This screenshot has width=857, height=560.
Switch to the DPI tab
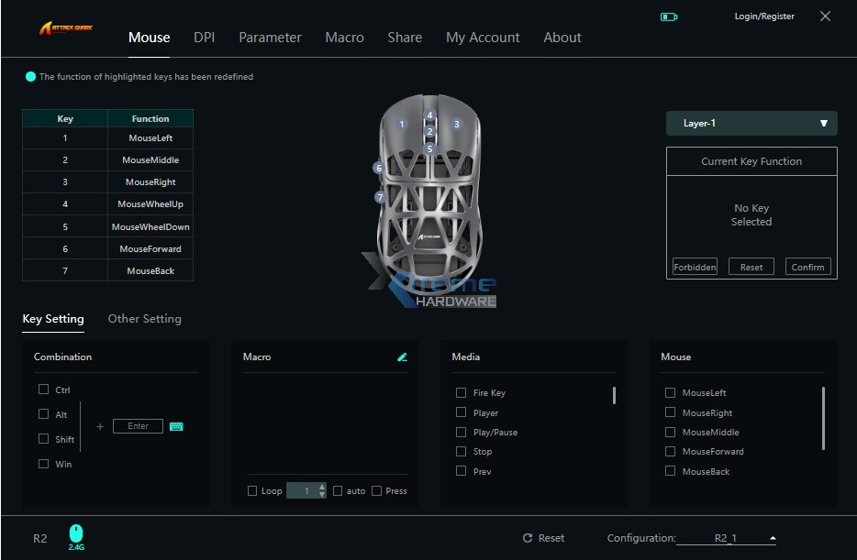204,38
